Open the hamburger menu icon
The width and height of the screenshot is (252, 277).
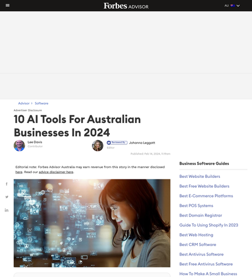click(8, 6)
